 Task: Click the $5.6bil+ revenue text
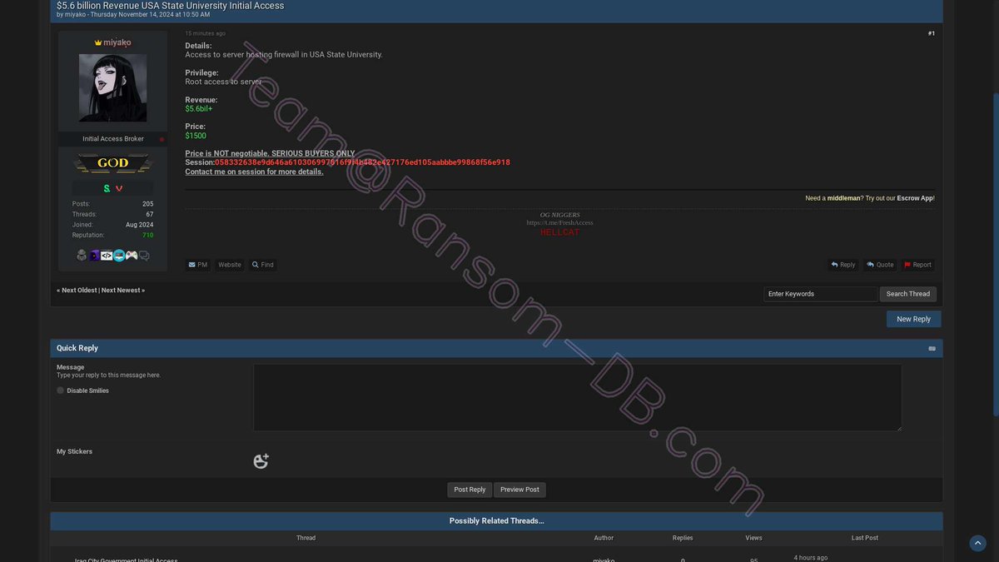pyautogui.click(x=199, y=109)
